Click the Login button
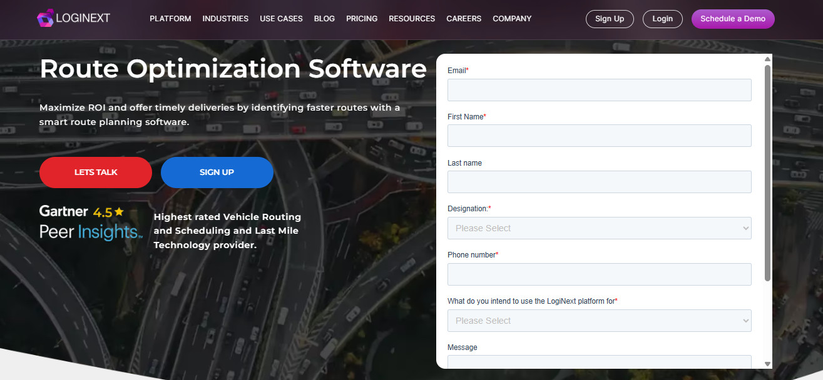The height and width of the screenshot is (380, 823). (662, 19)
